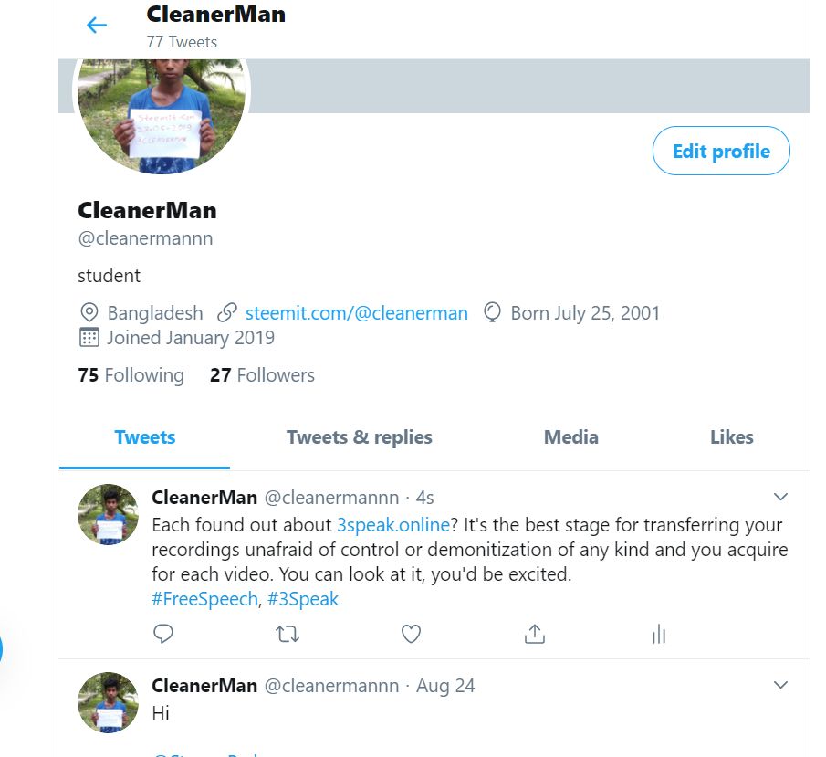Expand options chevron on the 4s tweet

tap(780, 497)
